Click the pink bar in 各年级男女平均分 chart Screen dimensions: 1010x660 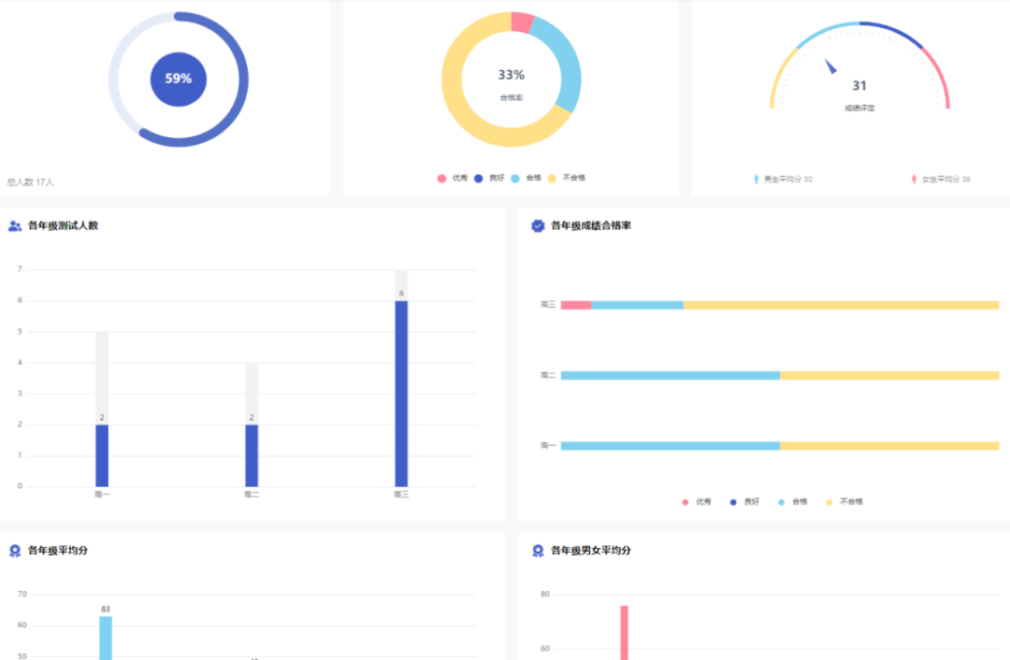[x=624, y=632]
